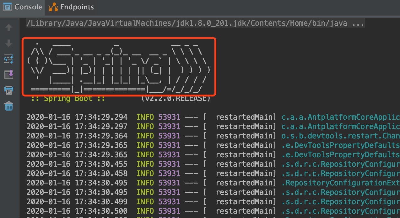Click c.a.a.AntplatformCoreApplic on the 29.297 row
Screen dimensions: 400x218
341,127
